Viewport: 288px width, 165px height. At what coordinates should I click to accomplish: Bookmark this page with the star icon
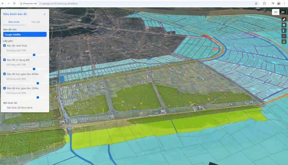tap(256, 4)
